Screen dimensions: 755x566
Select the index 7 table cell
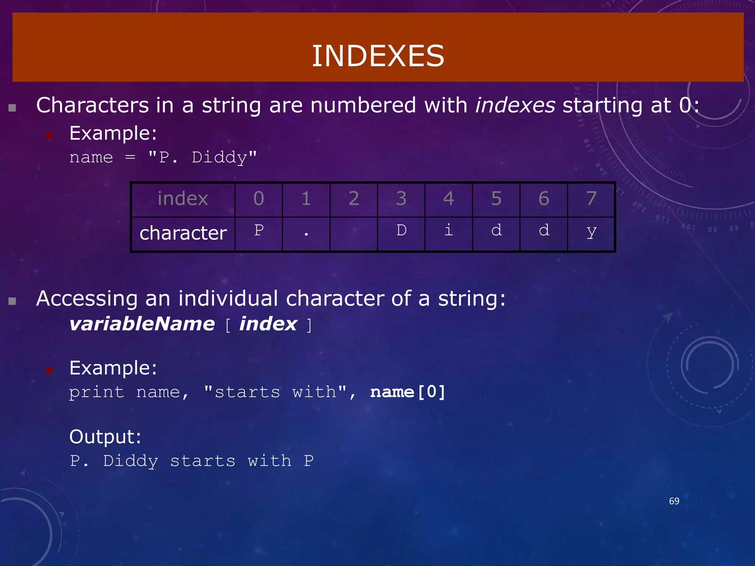coord(591,199)
